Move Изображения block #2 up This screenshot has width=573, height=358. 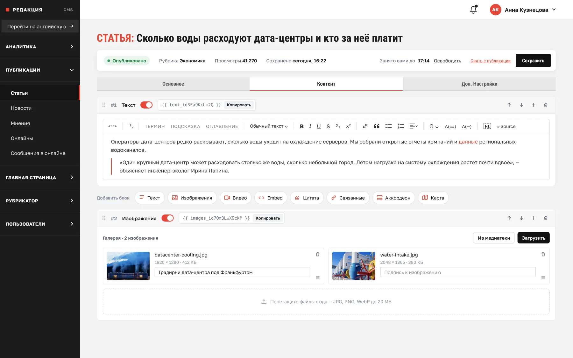coord(509,218)
